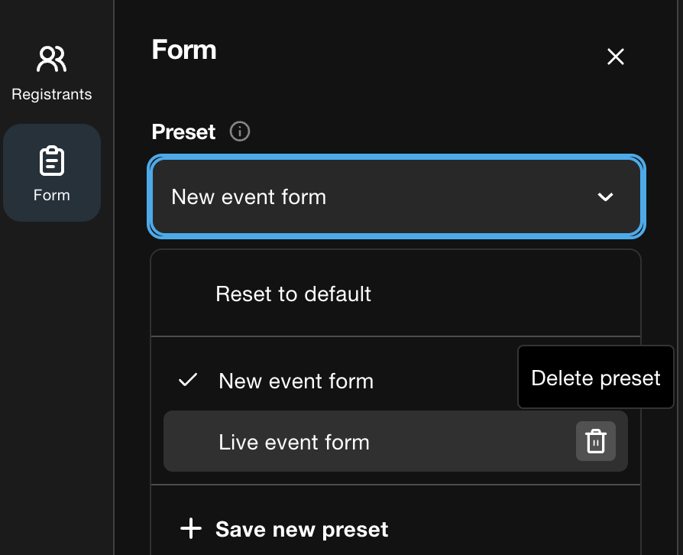Click the plus icon beside Save new preset
Screen dimensions: 683x555
[x=191, y=528]
